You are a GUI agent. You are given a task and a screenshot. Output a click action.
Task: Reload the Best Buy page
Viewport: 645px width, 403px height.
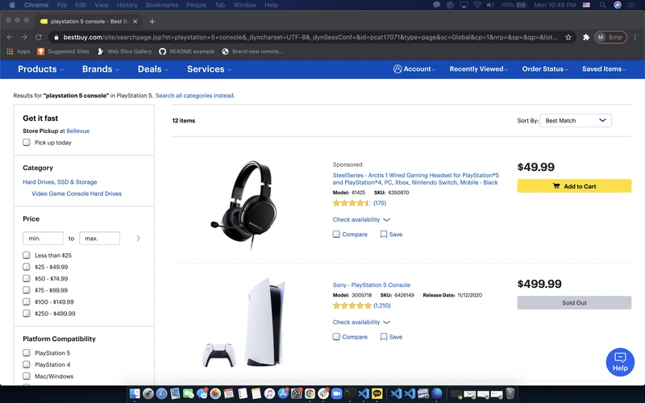pyautogui.click(x=39, y=37)
